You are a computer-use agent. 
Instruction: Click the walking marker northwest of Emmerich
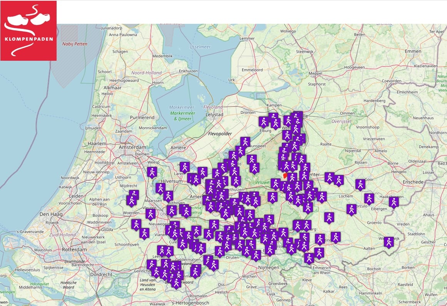(309, 258)
